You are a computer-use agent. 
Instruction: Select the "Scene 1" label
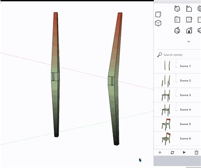click(185, 66)
